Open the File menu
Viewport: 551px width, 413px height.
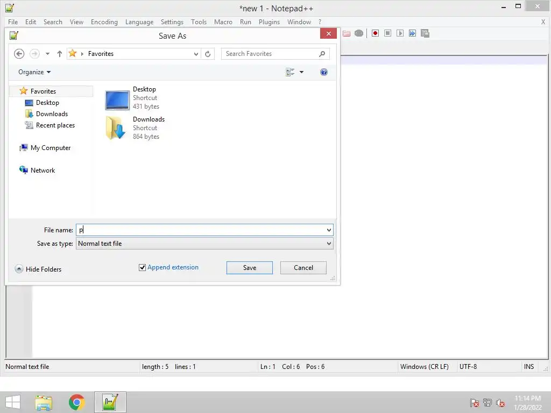13,22
